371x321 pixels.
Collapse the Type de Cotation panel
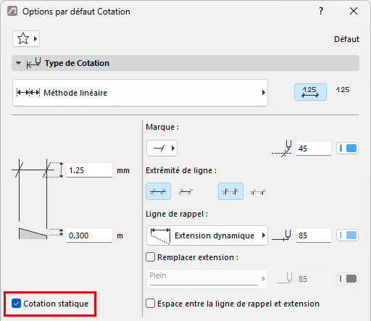(18, 63)
